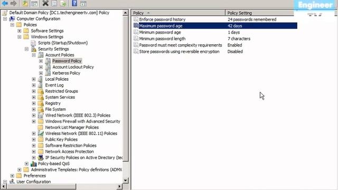This screenshot has width=338, height=190.
Task: Click the Minimum password length policy icon
Action: click(x=136, y=39)
